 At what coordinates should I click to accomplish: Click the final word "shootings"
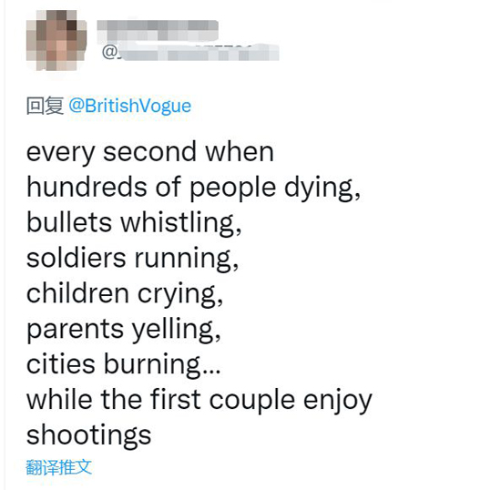(89, 436)
